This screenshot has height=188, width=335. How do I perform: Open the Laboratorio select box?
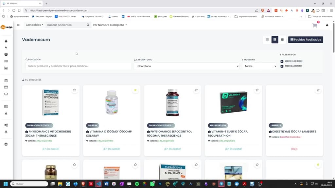click(186, 66)
